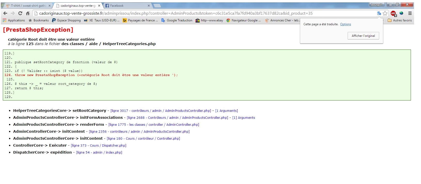
Task: Open ligne 1775 AdminController.php link
Action: 154,125
